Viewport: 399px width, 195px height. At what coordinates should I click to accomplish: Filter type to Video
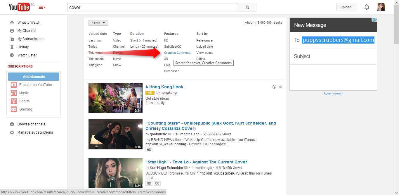[x=117, y=41]
